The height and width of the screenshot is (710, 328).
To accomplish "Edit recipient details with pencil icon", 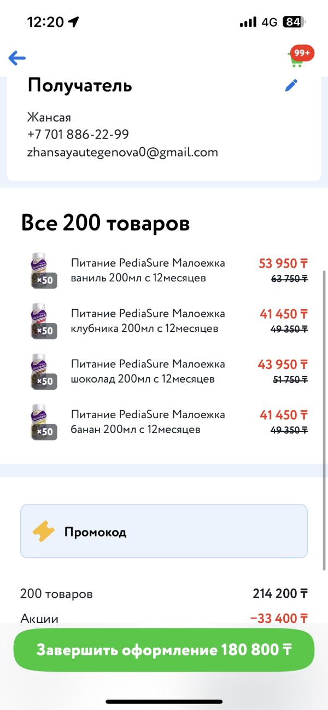I will coord(291,86).
